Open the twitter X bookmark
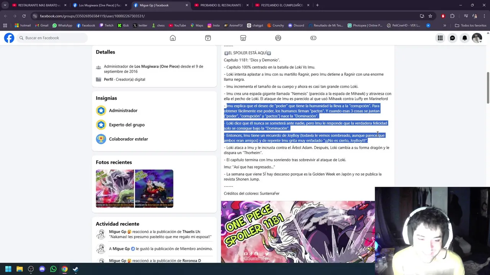This screenshot has height=275, width=490. pos(140,26)
